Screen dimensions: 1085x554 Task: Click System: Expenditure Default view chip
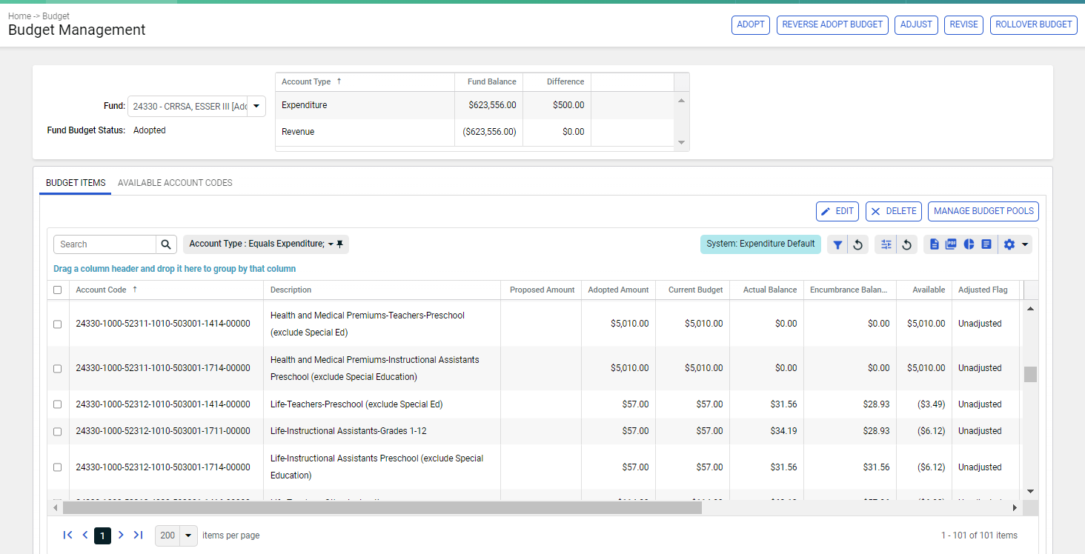760,244
